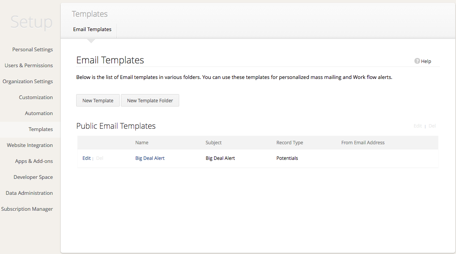The height and width of the screenshot is (254, 456).
Task: Navigate to Website Integration
Action: [x=30, y=145]
